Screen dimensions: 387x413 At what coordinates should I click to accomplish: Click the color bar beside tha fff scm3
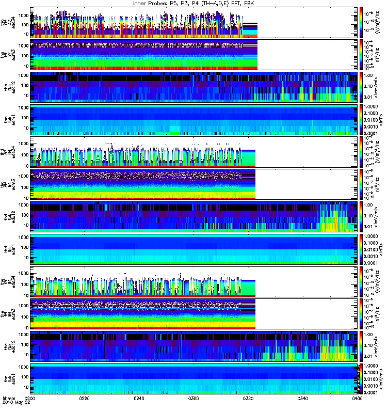[361, 55]
